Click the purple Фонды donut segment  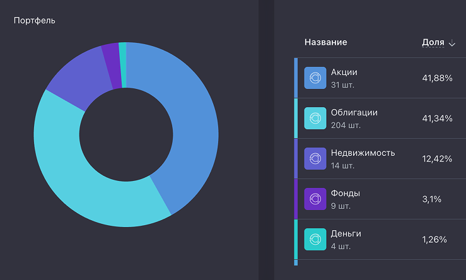coord(112,66)
